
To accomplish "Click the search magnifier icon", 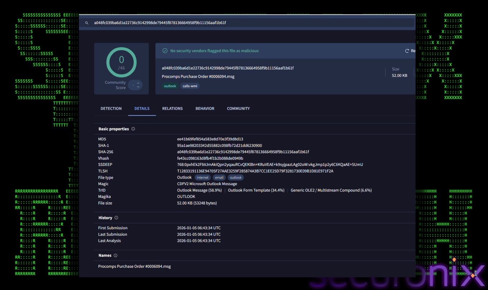I will tap(87, 23).
